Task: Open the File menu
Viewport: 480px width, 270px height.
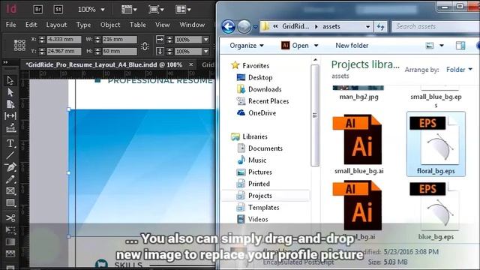Action: 10,25
